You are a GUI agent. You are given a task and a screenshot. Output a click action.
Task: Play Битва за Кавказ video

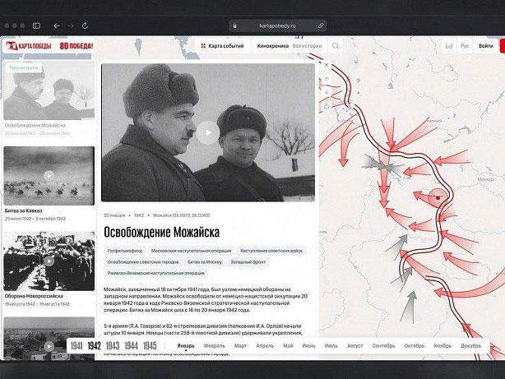pos(49,175)
